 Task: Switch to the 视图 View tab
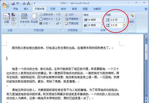tap(85, 9)
